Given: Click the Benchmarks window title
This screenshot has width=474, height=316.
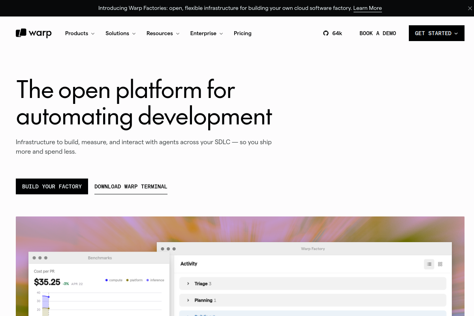Looking at the screenshot, I should [x=100, y=258].
